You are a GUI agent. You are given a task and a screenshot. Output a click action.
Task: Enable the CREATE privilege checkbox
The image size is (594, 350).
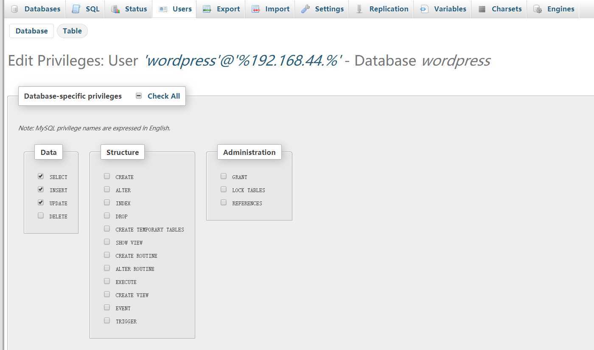(x=107, y=176)
